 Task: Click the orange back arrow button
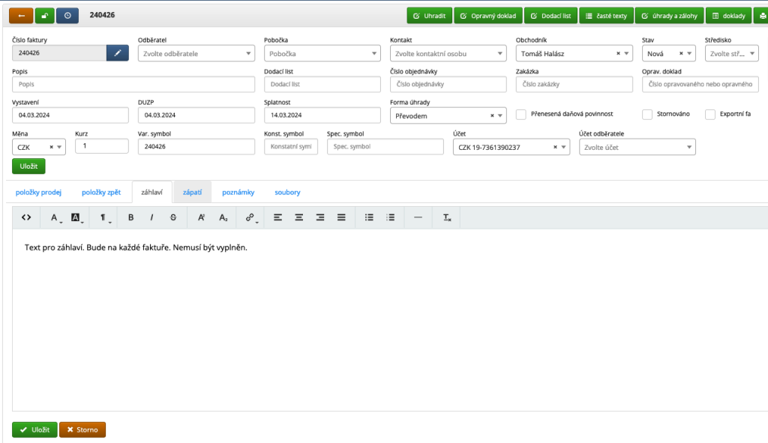[x=20, y=15]
